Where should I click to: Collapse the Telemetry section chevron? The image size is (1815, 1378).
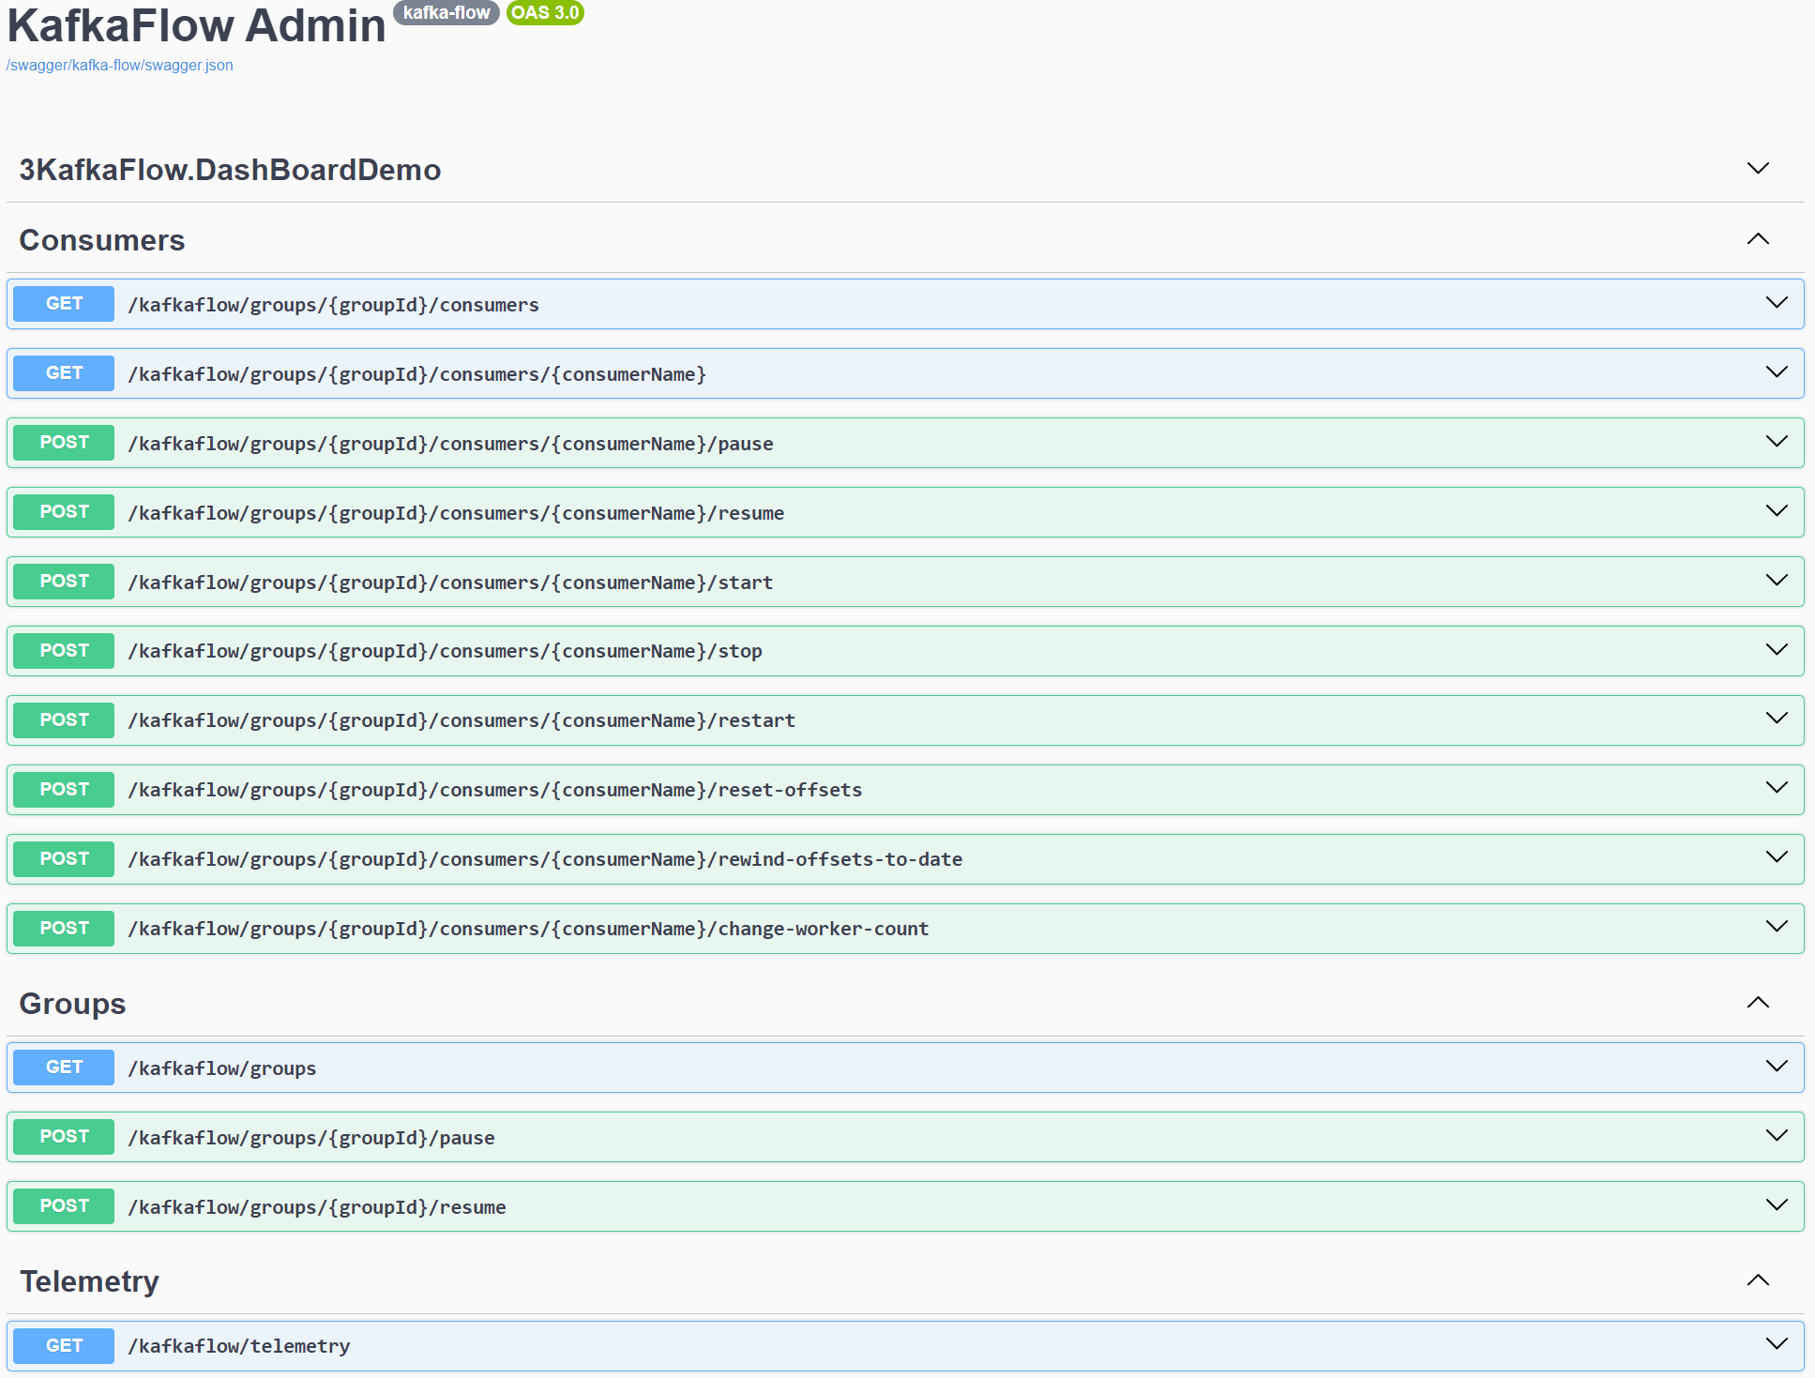tap(1758, 1280)
